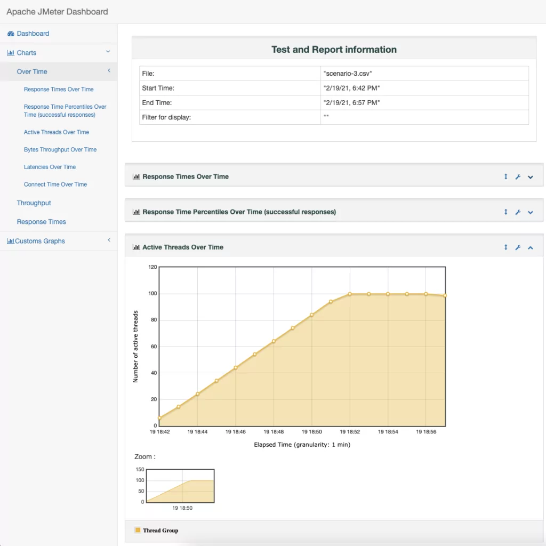Click the Zoom overview mini chart
This screenshot has height=546, width=546.
(180, 486)
